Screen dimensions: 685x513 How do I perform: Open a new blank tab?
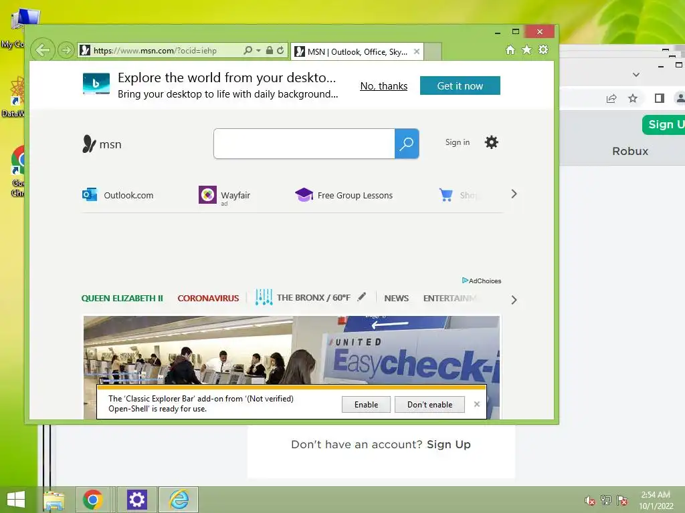point(433,52)
